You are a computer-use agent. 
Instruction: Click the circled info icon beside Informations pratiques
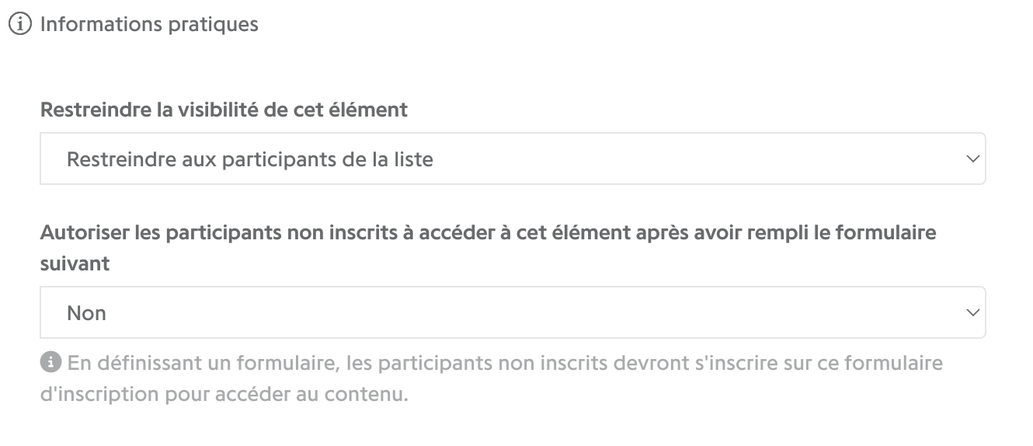(20, 24)
